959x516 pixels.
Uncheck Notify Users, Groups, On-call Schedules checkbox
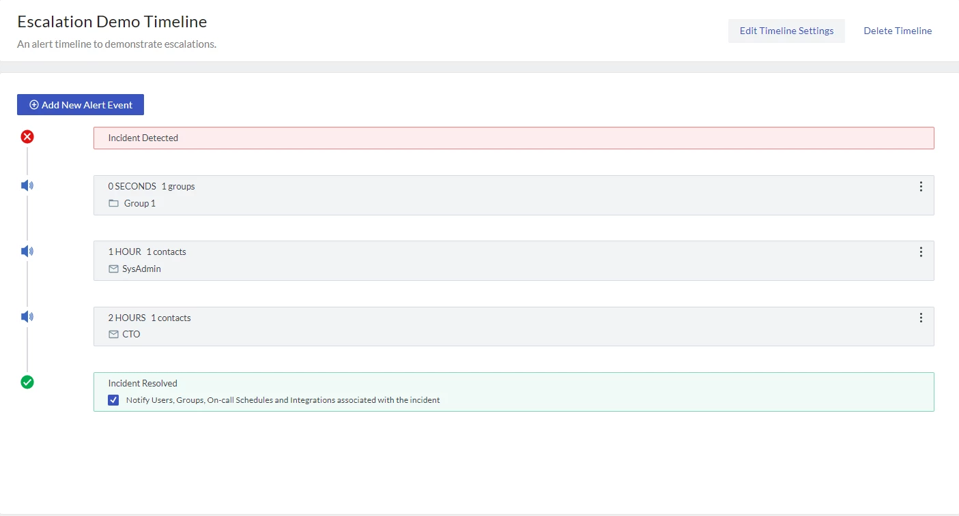coord(113,400)
